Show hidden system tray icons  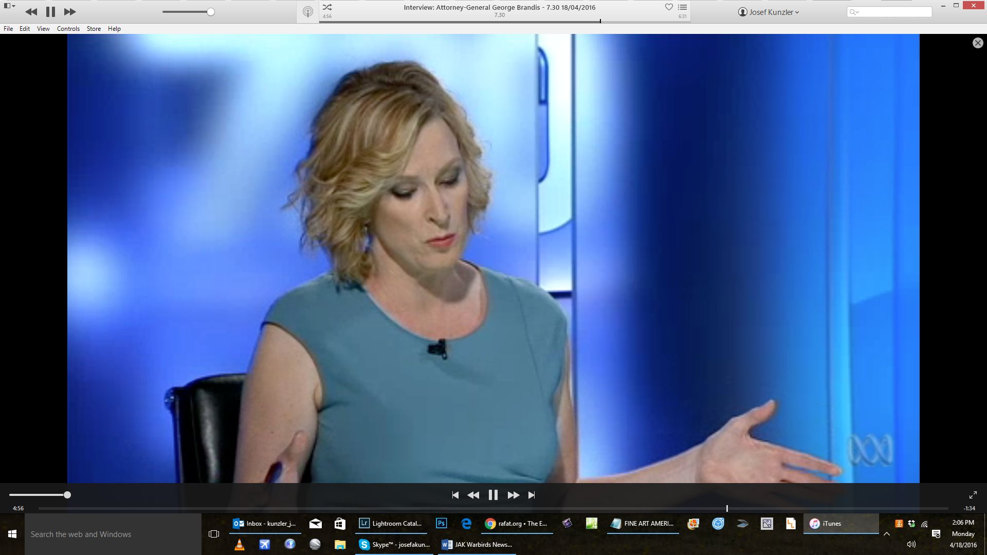[x=887, y=534]
